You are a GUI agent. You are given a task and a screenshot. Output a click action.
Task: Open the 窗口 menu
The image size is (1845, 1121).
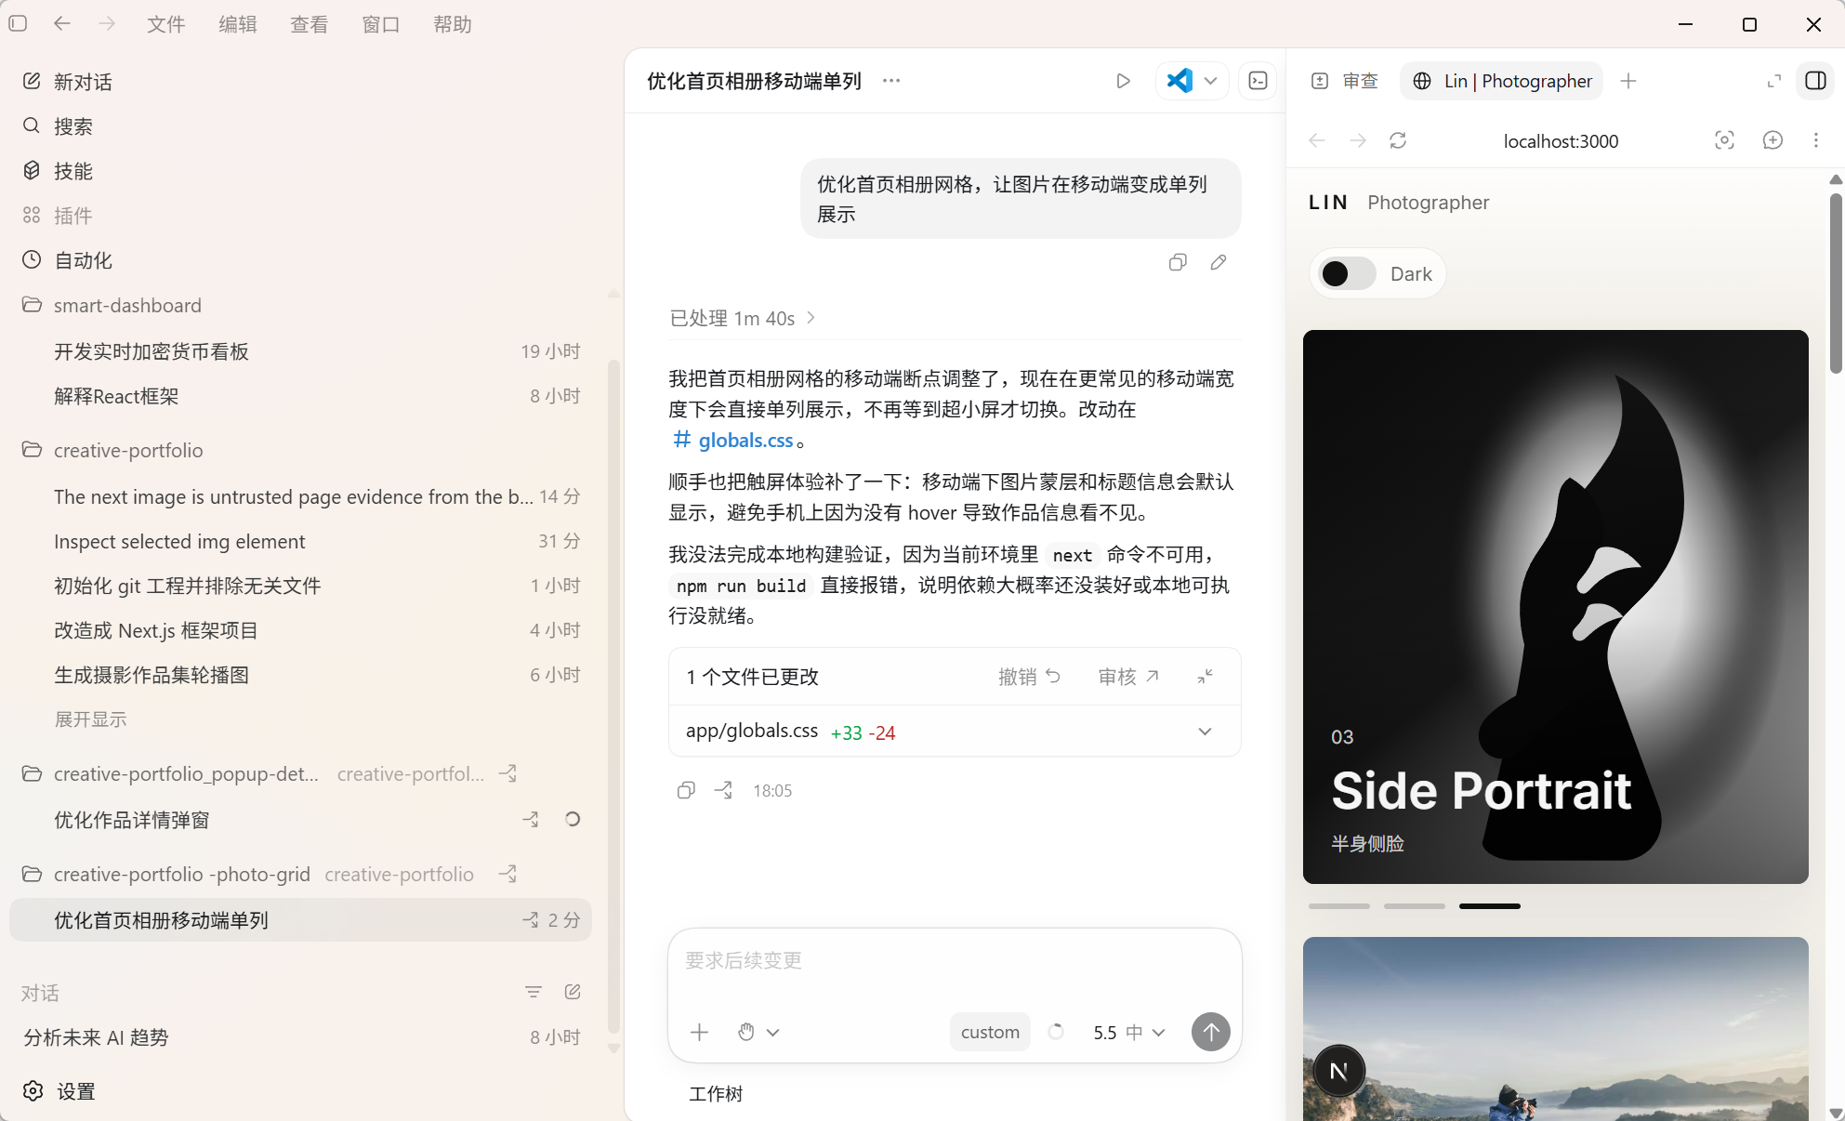click(x=381, y=24)
